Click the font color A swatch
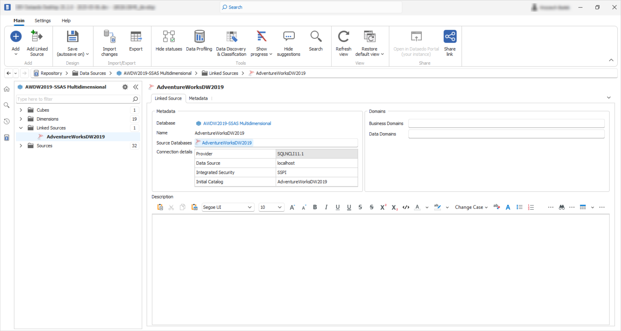This screenshot has width=621, height=331. tap(417, 207)
